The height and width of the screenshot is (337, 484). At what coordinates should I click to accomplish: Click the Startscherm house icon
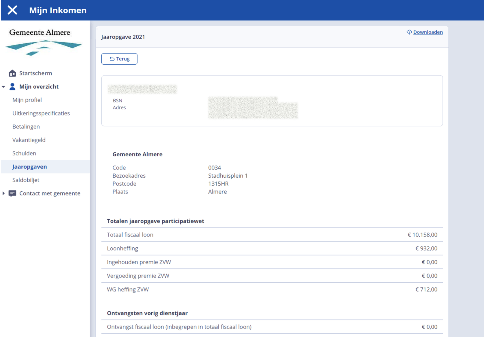12,73
